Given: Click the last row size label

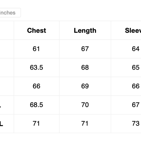Looking at the screenshot, I should point(2,124).
